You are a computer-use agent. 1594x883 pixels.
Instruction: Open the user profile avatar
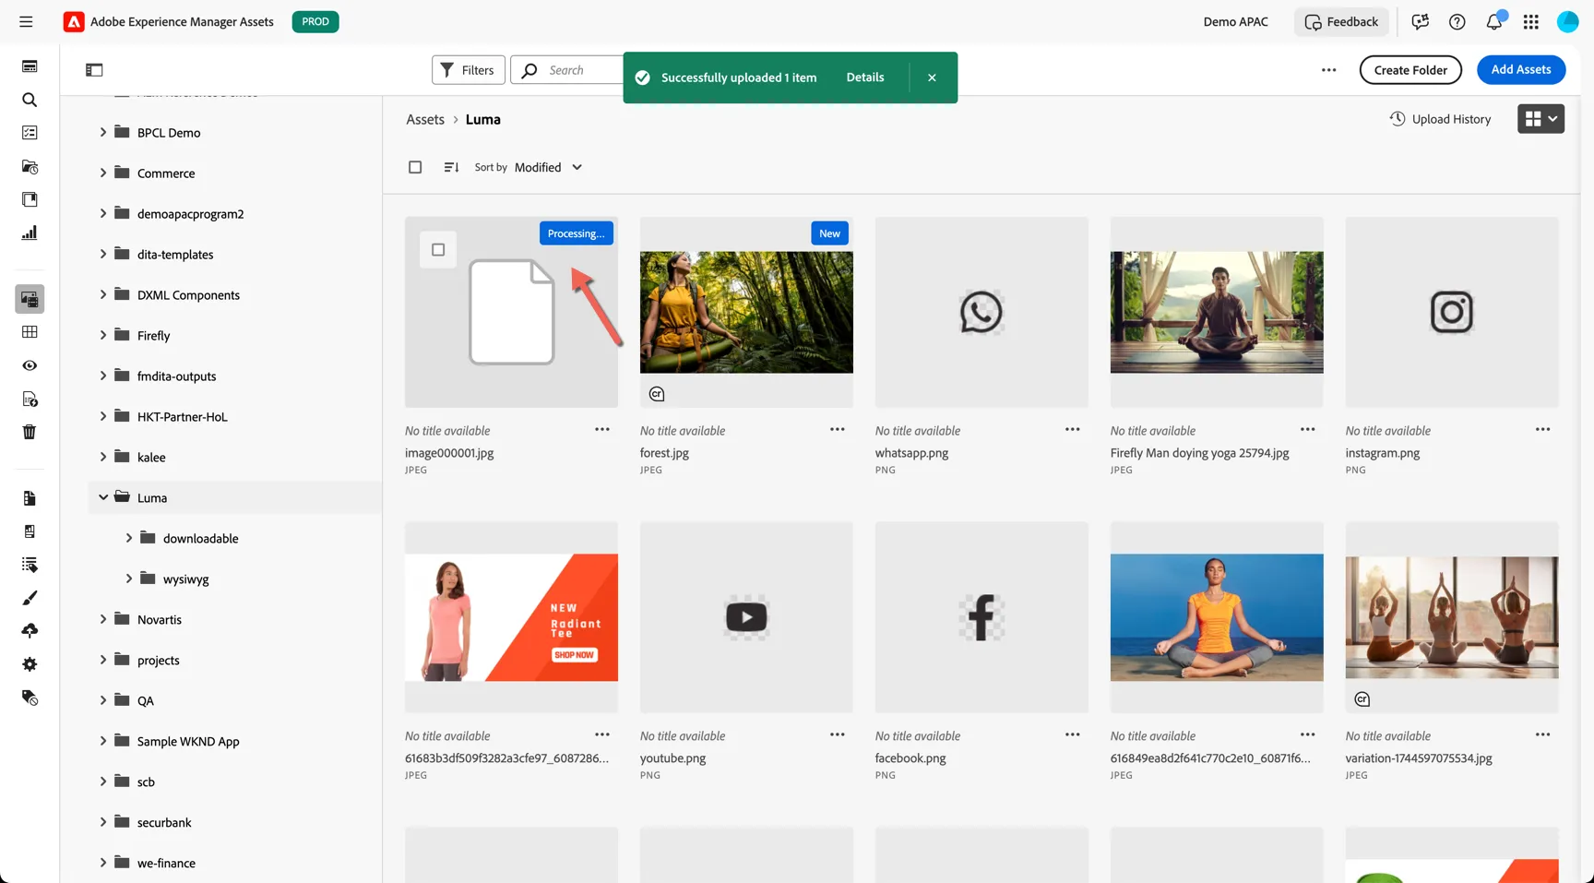point(1568,22)
